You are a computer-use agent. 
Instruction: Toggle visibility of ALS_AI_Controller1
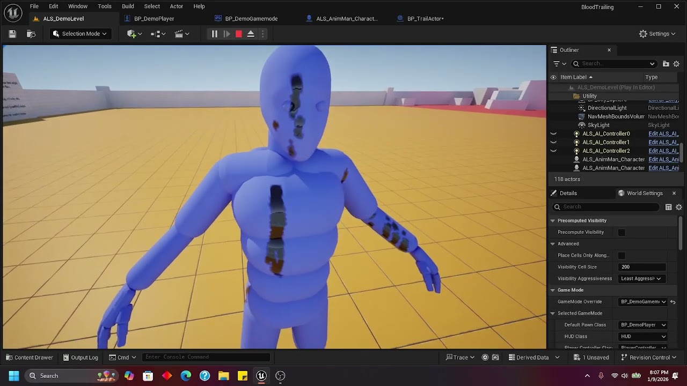pos(553,142)
